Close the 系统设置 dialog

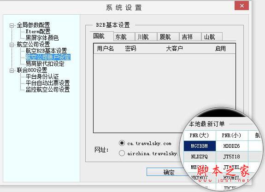tap(241, 6)
